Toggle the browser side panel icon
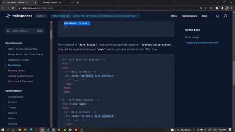Screen dimensions: 235x132 tap(222, 8)
